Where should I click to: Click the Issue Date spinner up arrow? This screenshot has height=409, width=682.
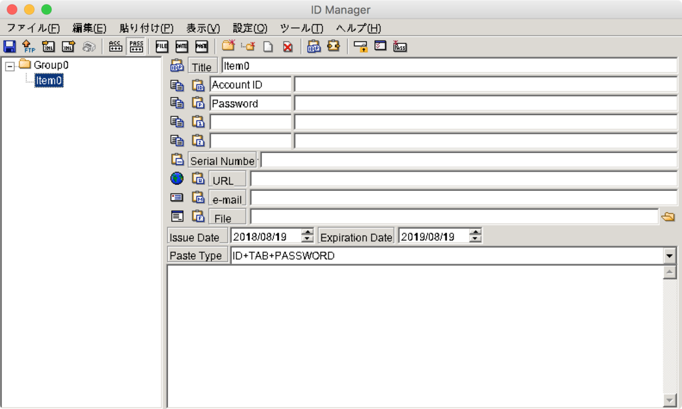(x=308, y=232)
